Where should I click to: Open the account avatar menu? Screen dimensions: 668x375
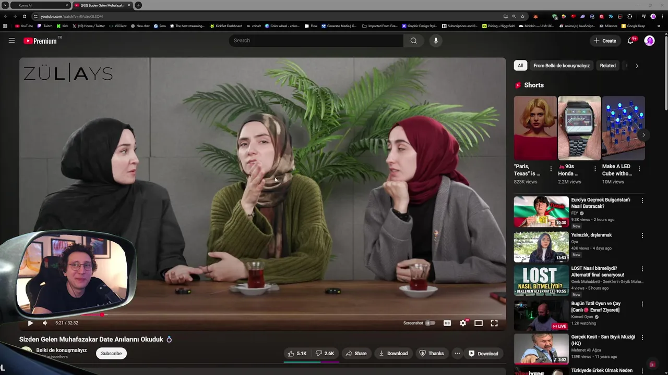(649, 41)
